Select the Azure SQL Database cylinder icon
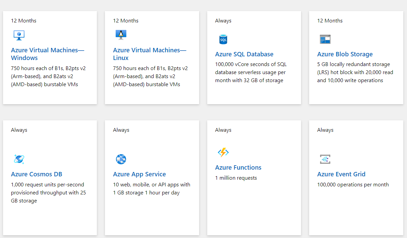The image size is (407, 238). [223, 39]
